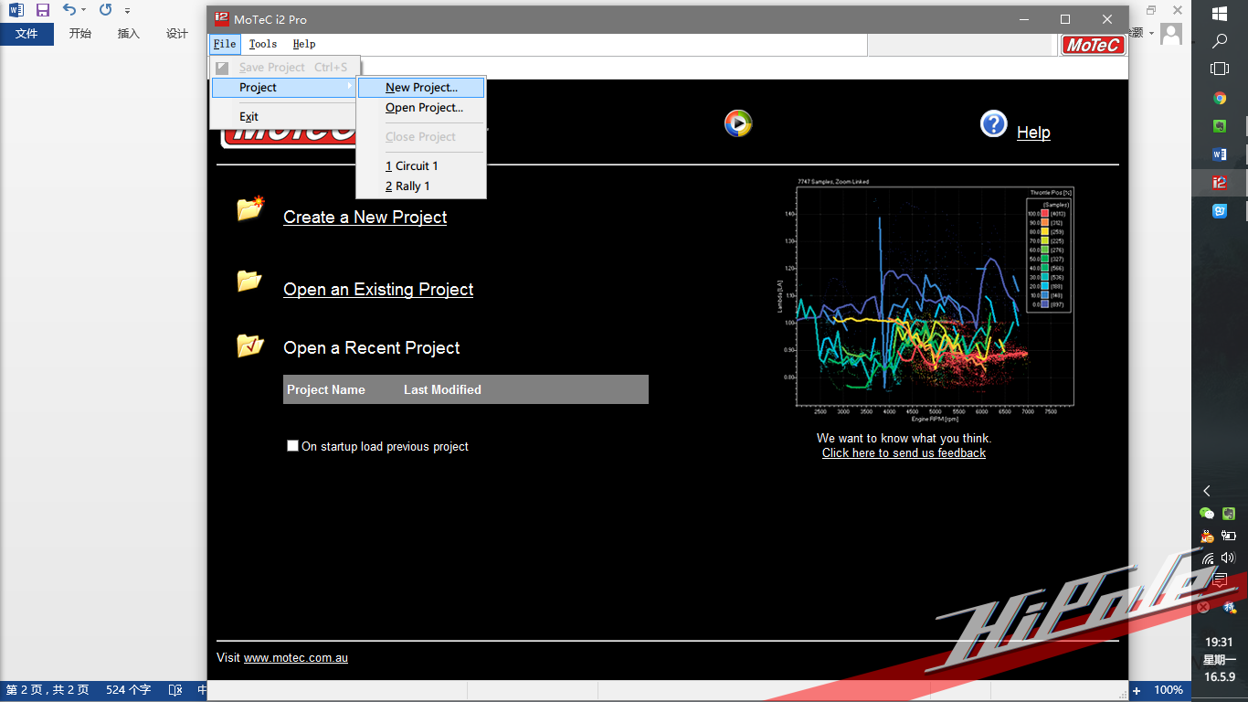The height and width of the screenshot is (702, 1248).
Task: Click the Project Name column header
Action: [326, 389]
